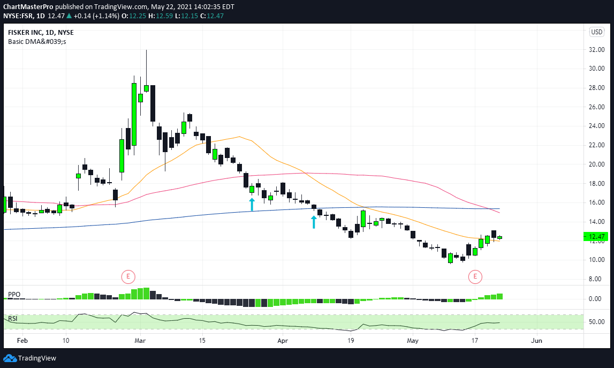This screenshot has height=368, width=614.
Task: Click the 8.00 price axis label
Action: (595, 279)
